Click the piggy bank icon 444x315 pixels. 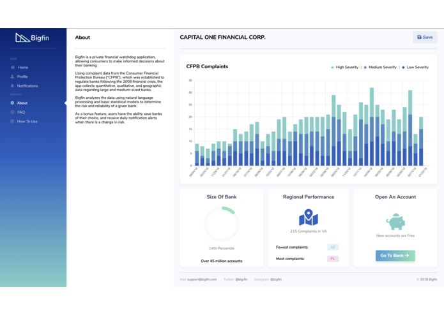(395, 221)
